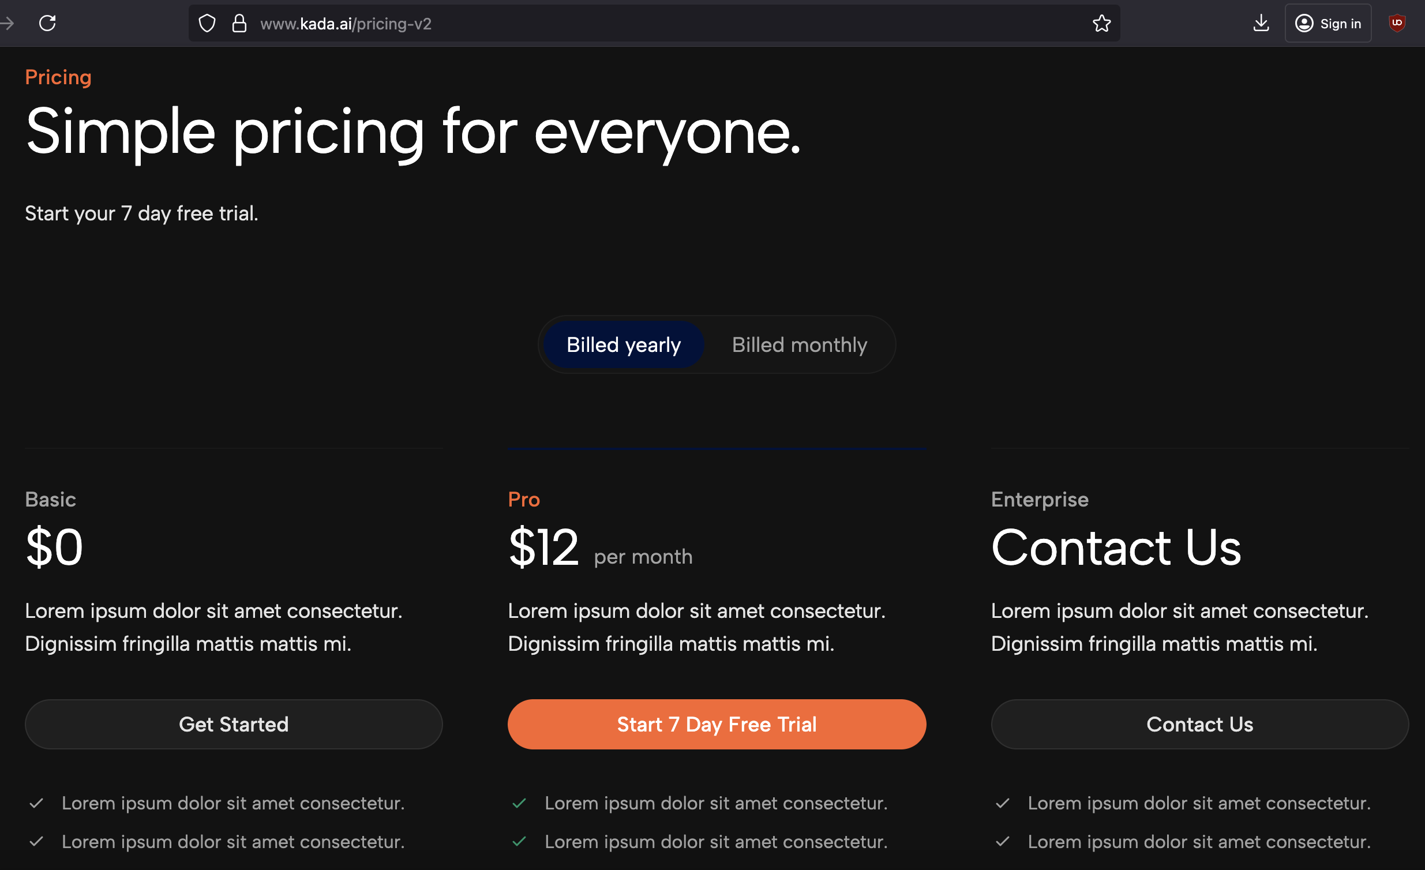
Task: Open the uBlock Origin extension icon
Action: tap(1397, 23)
